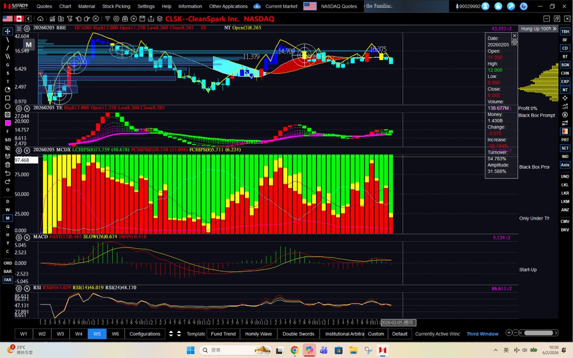Open settings gear in quote data panel
573x358 pixels.
(514, 42)
